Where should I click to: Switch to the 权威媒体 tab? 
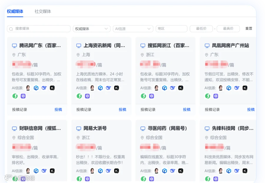click(x=15, y=11)
